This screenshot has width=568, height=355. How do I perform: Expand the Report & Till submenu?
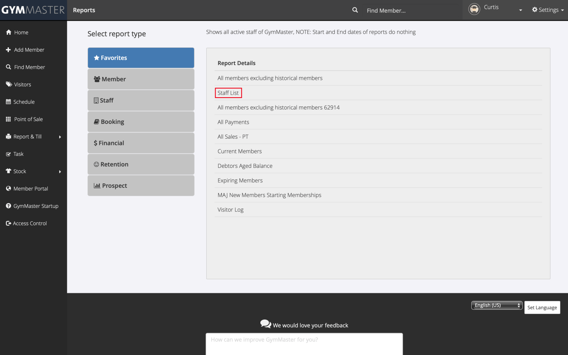coord(60,137)
